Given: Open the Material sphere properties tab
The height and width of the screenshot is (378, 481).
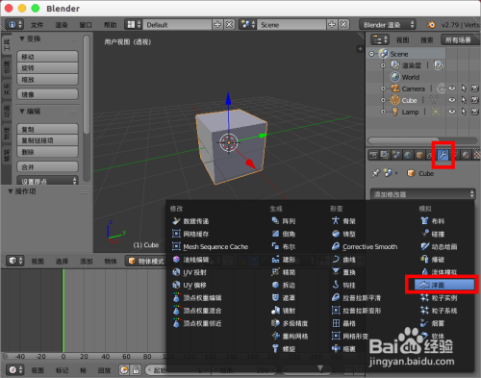Looking at the screenshot, I should click(x=467, y=155).
